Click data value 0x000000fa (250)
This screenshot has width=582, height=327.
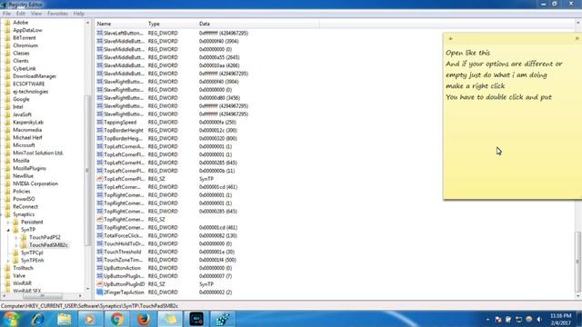[x=217, y=123]
